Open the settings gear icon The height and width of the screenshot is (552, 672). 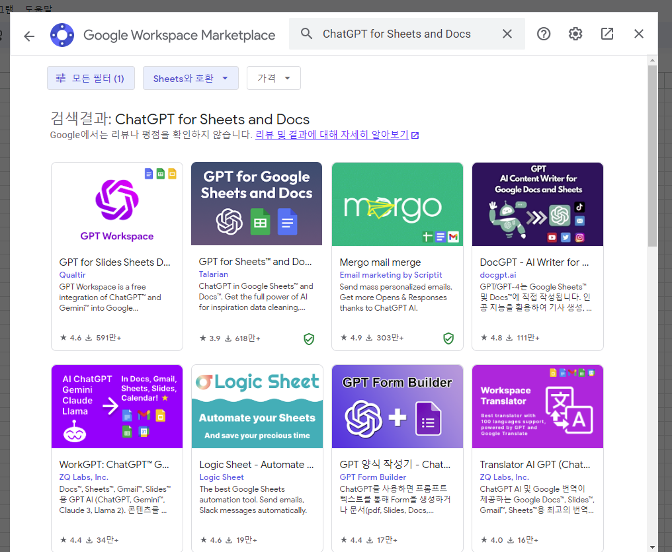tap(575, 34)
